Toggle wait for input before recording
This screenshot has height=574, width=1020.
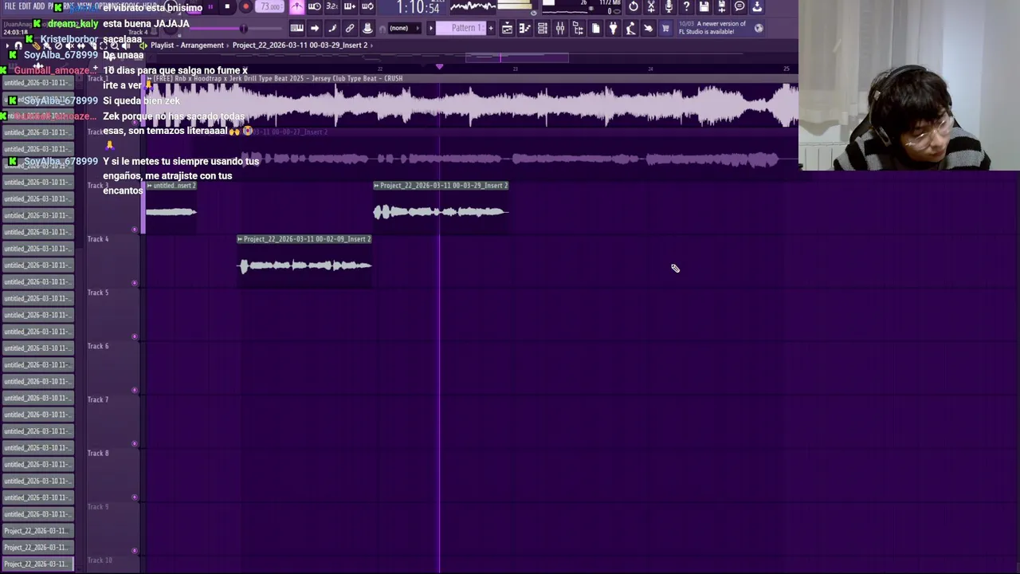[314, 7]
